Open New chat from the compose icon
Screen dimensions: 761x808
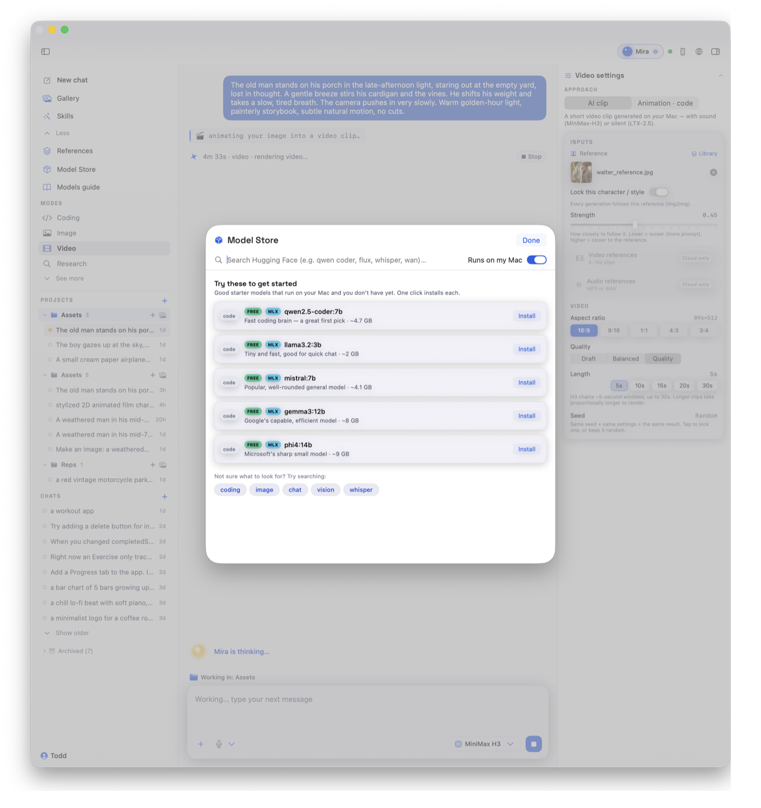click(47, 80)
